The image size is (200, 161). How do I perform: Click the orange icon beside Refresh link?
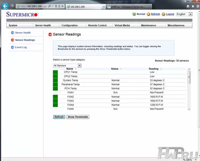pos(148,14)
